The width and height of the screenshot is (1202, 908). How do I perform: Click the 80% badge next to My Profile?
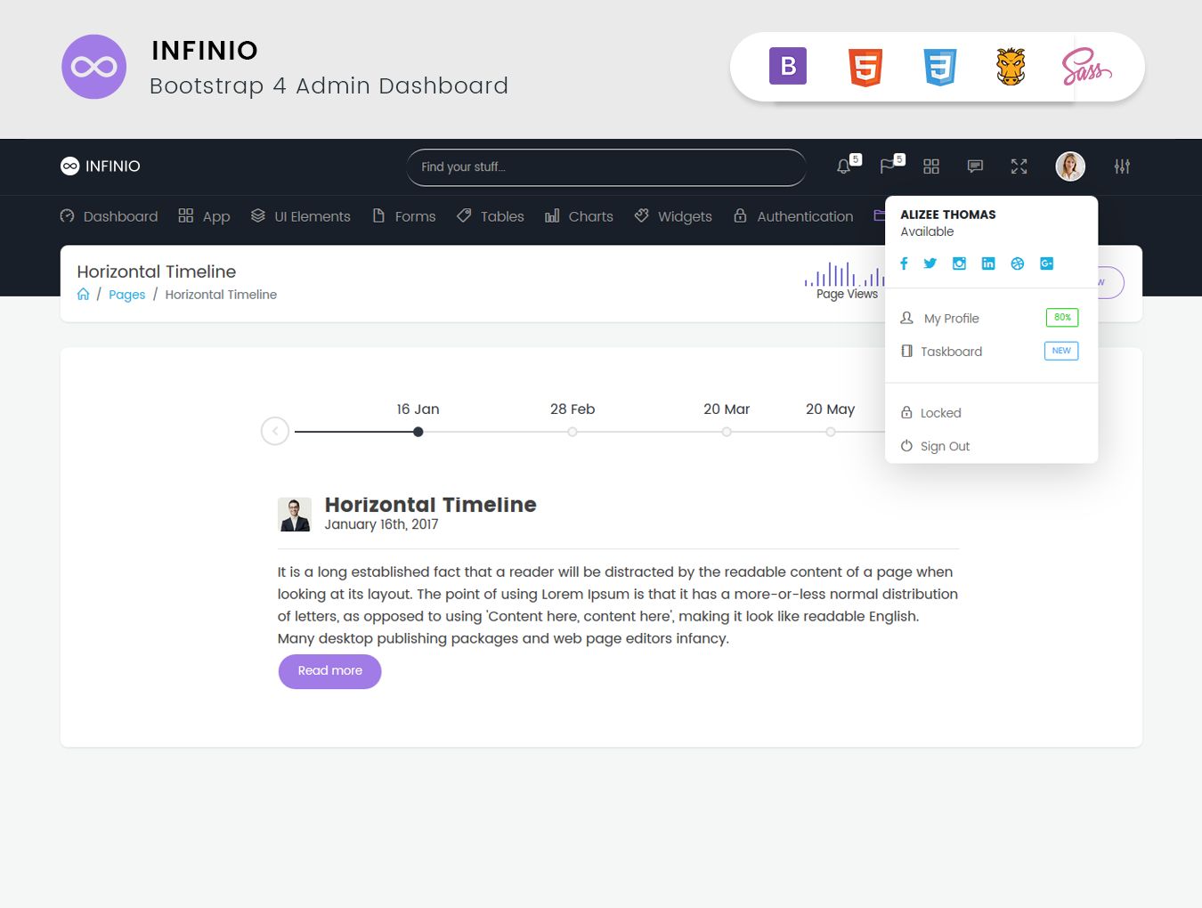(x=1061, y=317)
